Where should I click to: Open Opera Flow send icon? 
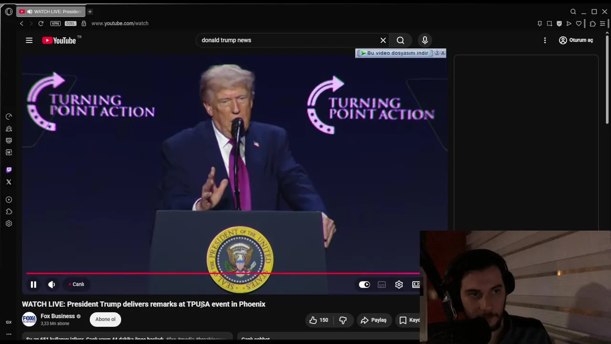pos(569,23)
